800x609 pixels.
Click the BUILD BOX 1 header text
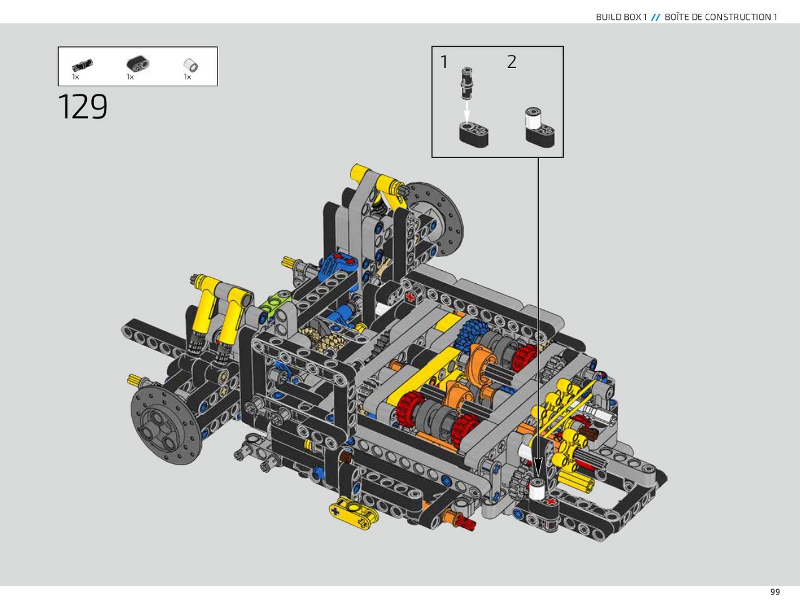click(x=621, y=17)
